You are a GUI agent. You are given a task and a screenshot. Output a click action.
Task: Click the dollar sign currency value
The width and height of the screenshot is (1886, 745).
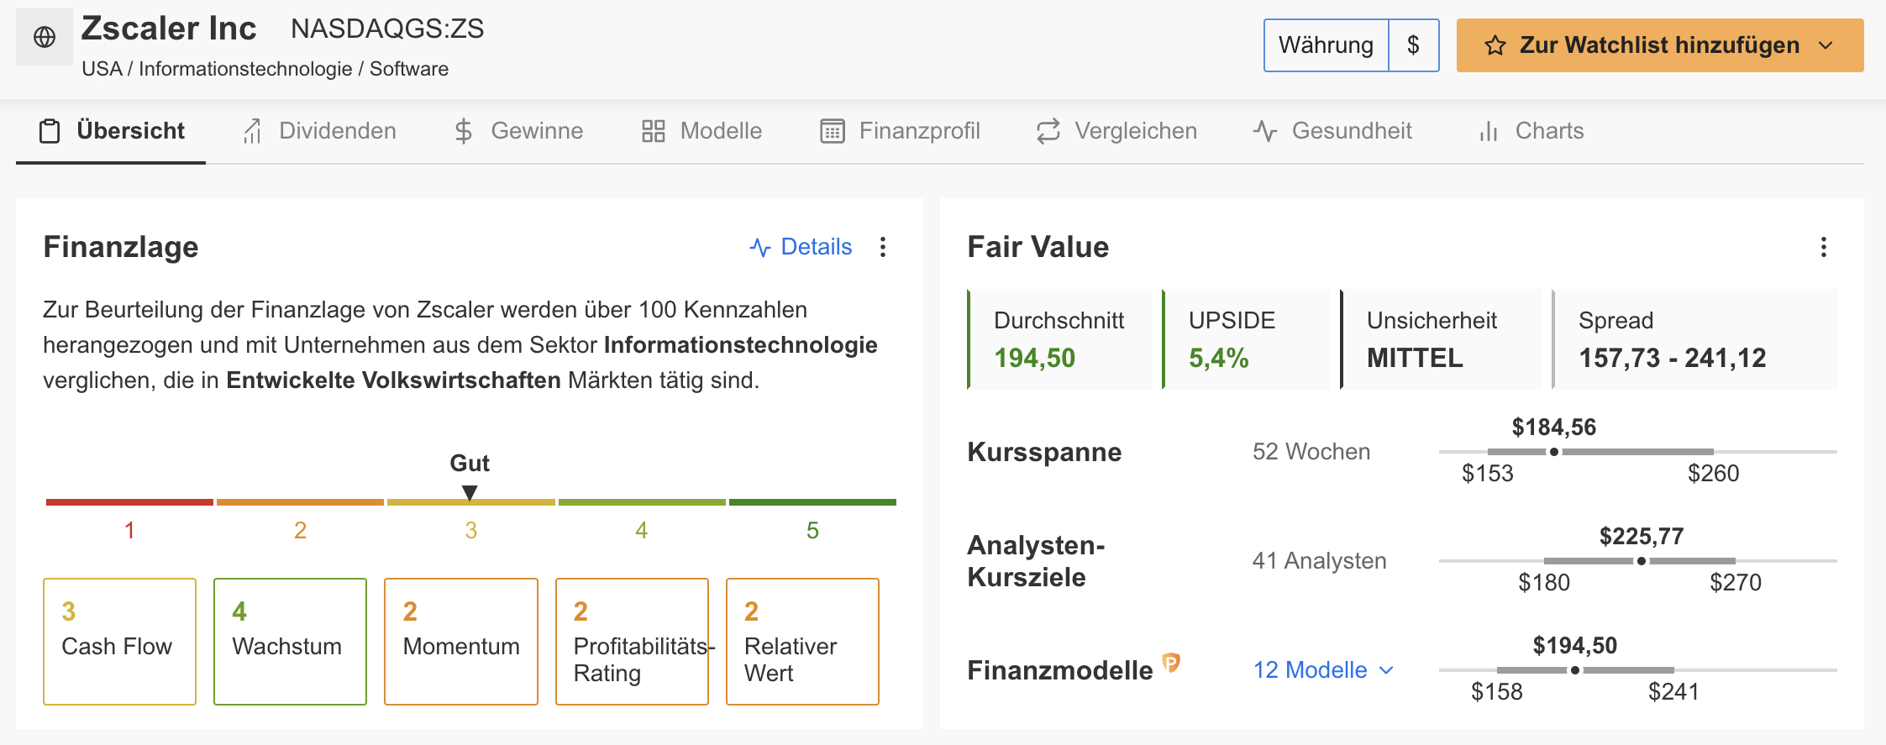tap(1413, 45)
